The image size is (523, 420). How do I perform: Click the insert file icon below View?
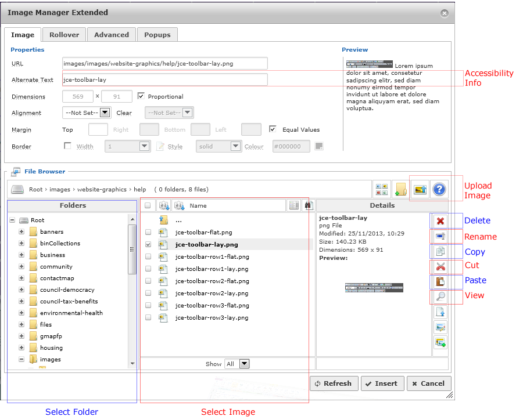click(440, 312)
